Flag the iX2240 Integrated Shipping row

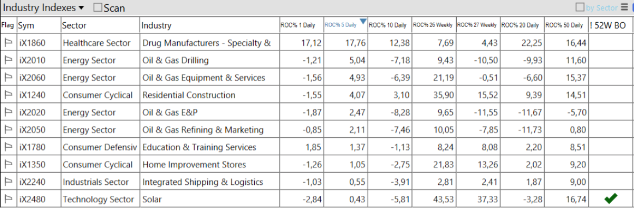(x=8, y=182)
